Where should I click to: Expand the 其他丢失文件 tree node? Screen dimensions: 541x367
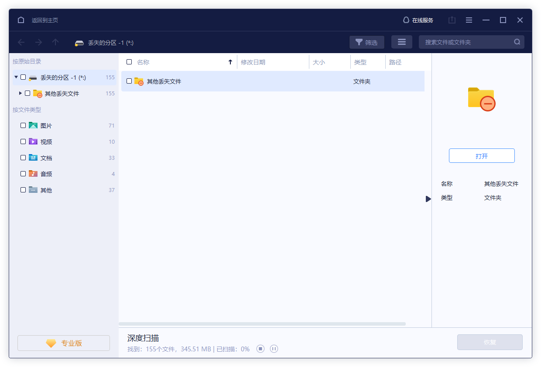pos(20,93)
